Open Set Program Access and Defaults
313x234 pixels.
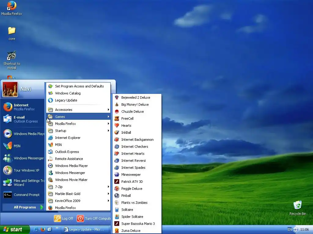click(x=79, y=86)
